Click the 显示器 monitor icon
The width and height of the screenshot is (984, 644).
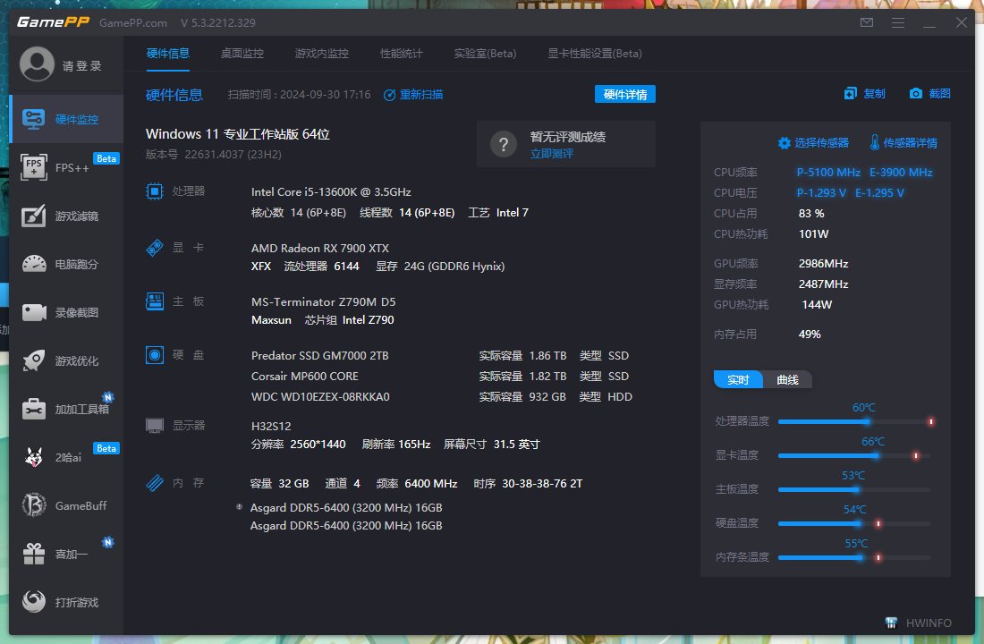tap(155, 426)
